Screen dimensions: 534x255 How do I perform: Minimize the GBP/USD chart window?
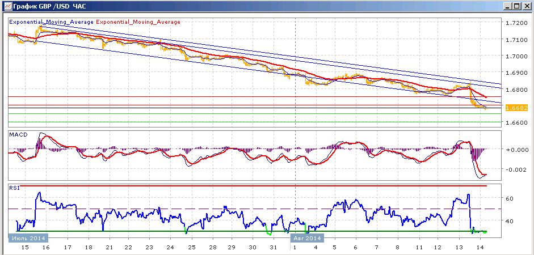(x=508, y=6)
